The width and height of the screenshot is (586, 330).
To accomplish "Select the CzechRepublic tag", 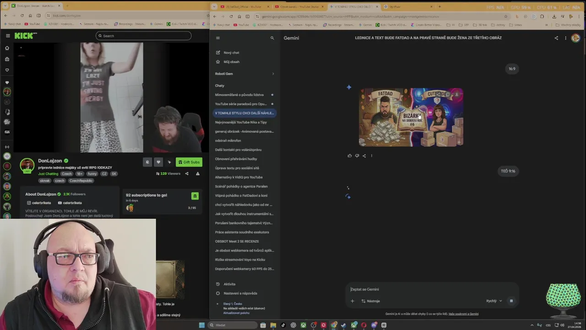I will 81,181.
